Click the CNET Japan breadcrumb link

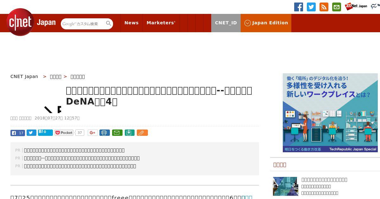(24, 76)
